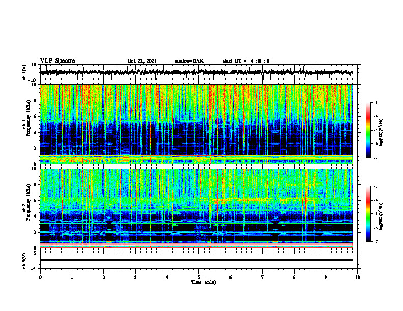This screenshot has width=403, height=311.
Task: Click time axis tick label "10"
Action: (x=358, y=277)
